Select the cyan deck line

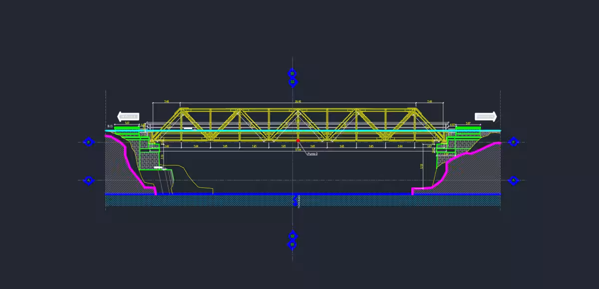[x=303, y=131]
